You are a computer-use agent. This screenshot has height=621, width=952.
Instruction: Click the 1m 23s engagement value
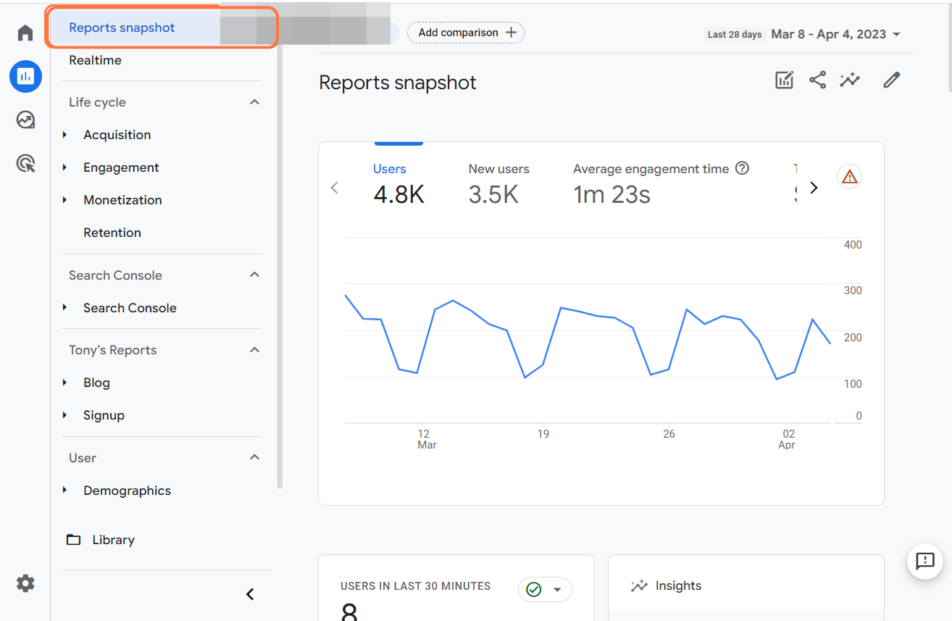[x=612, y=194]
